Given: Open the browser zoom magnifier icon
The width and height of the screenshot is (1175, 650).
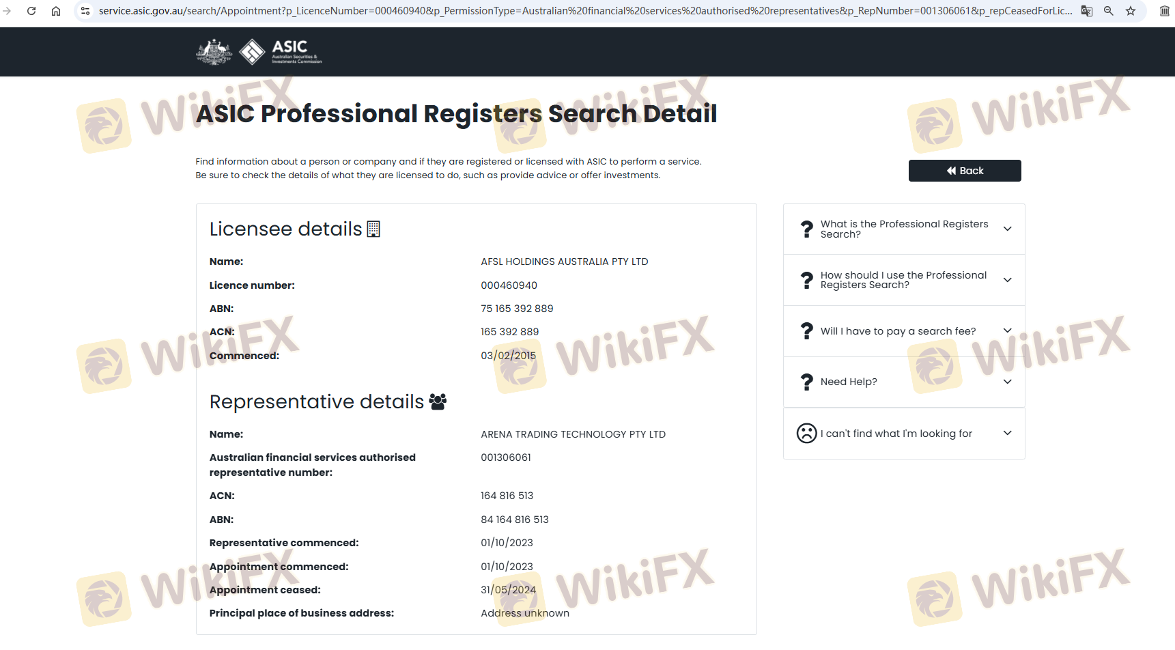Looking at the screenshot, I should 1109,11.
